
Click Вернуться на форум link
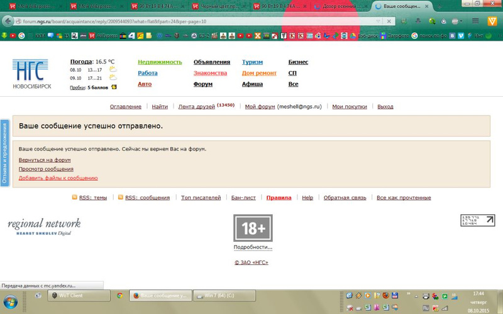coord(45,160)
